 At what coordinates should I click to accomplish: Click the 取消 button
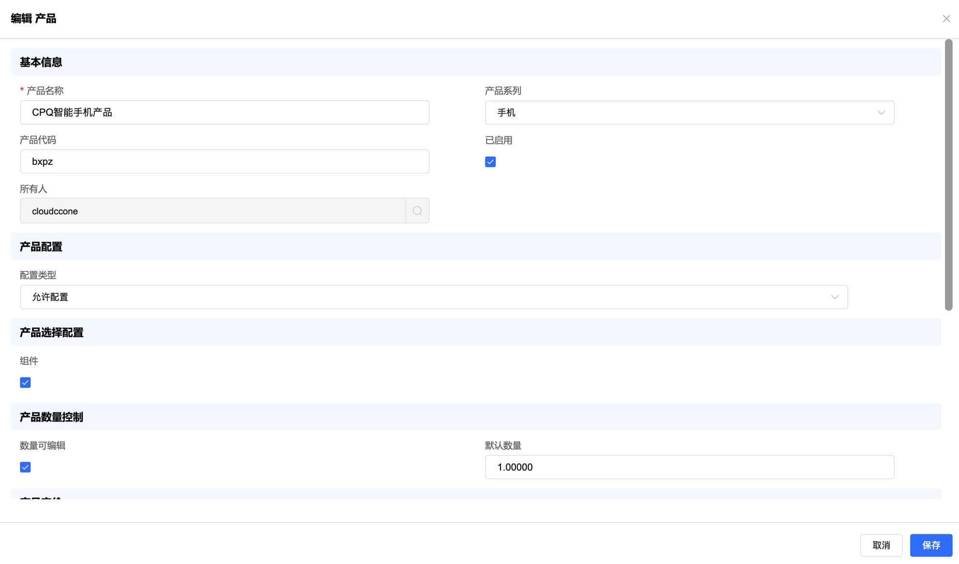[881, 545]
